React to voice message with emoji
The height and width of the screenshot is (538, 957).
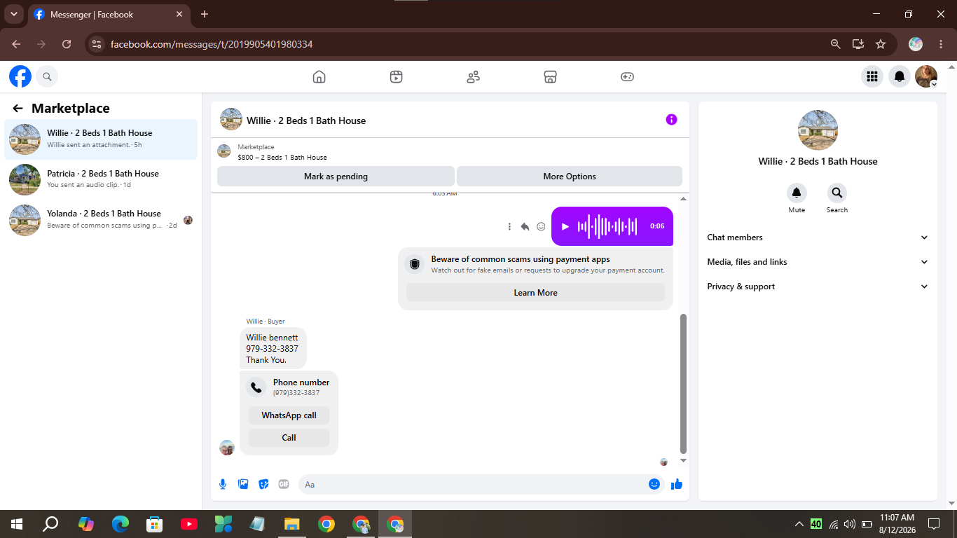coord(541,226)
